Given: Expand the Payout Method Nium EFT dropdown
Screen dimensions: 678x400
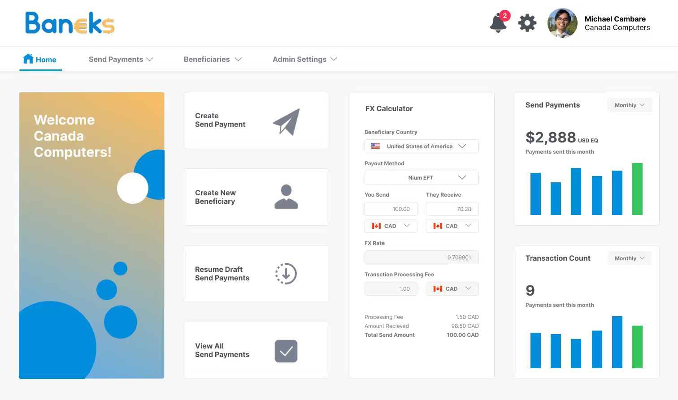Looking at the screenshot, I should [x=421, y=177].
